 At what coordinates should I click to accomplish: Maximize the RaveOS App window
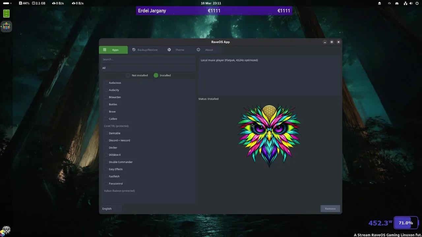click(332, 42)
